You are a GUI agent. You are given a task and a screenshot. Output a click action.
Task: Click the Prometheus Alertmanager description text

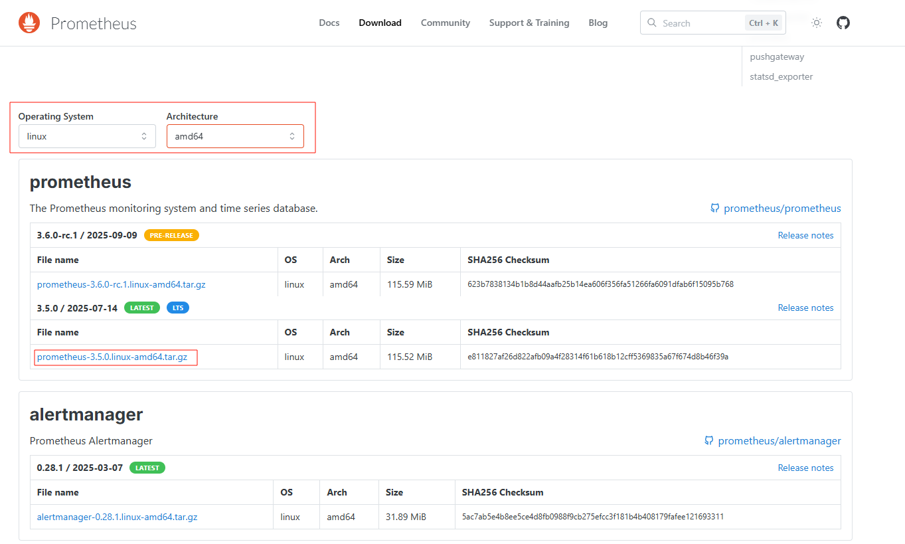click(x=91, y=441)
